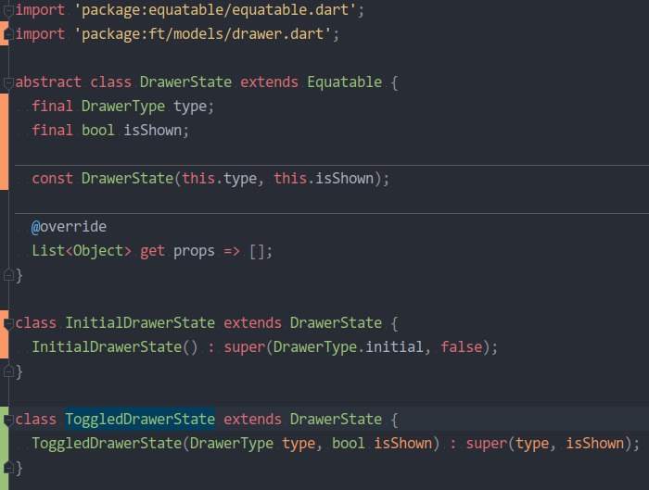
Task: Collapse the imports fold marker at equatable import
Action: [8, 10]
